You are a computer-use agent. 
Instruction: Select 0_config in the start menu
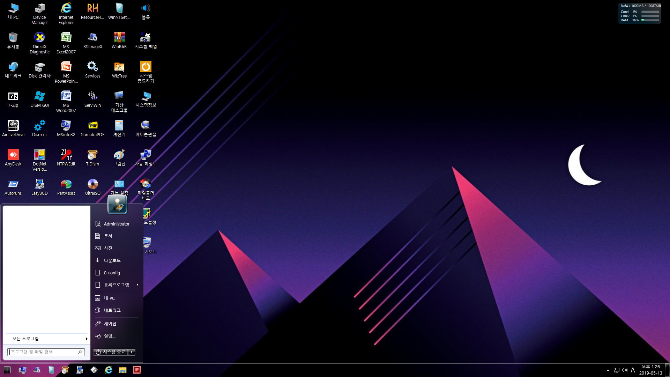(117, 273)
